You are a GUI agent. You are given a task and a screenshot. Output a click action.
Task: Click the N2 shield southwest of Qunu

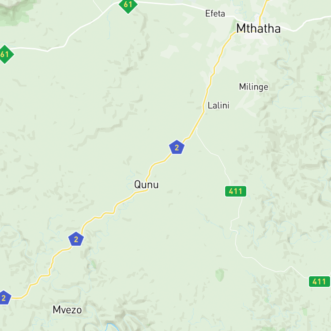(x=76, y=239)
